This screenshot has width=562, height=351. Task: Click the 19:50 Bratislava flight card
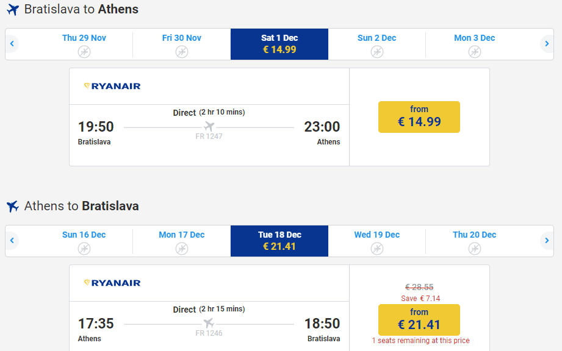[209, 134]
